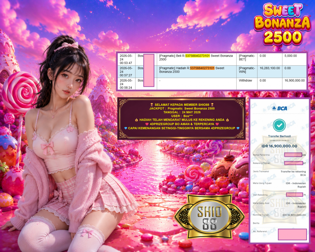Click the trophy emoji before SELAMAT KEPADA
This screenshot has width=315, height=252.
pos(152,105)
